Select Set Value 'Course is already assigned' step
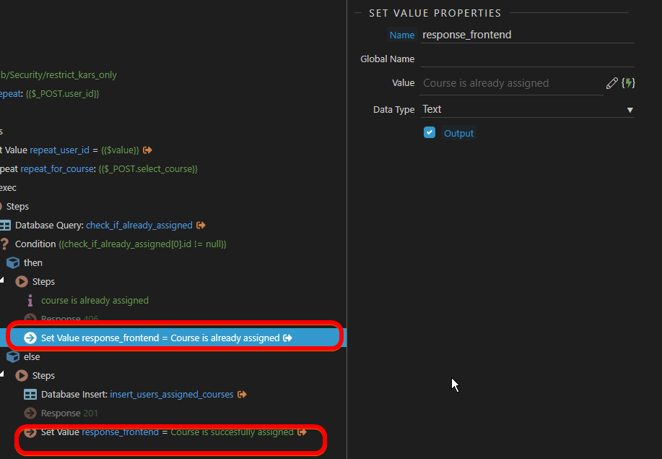The image size is (662, 459). coord(173,338)
